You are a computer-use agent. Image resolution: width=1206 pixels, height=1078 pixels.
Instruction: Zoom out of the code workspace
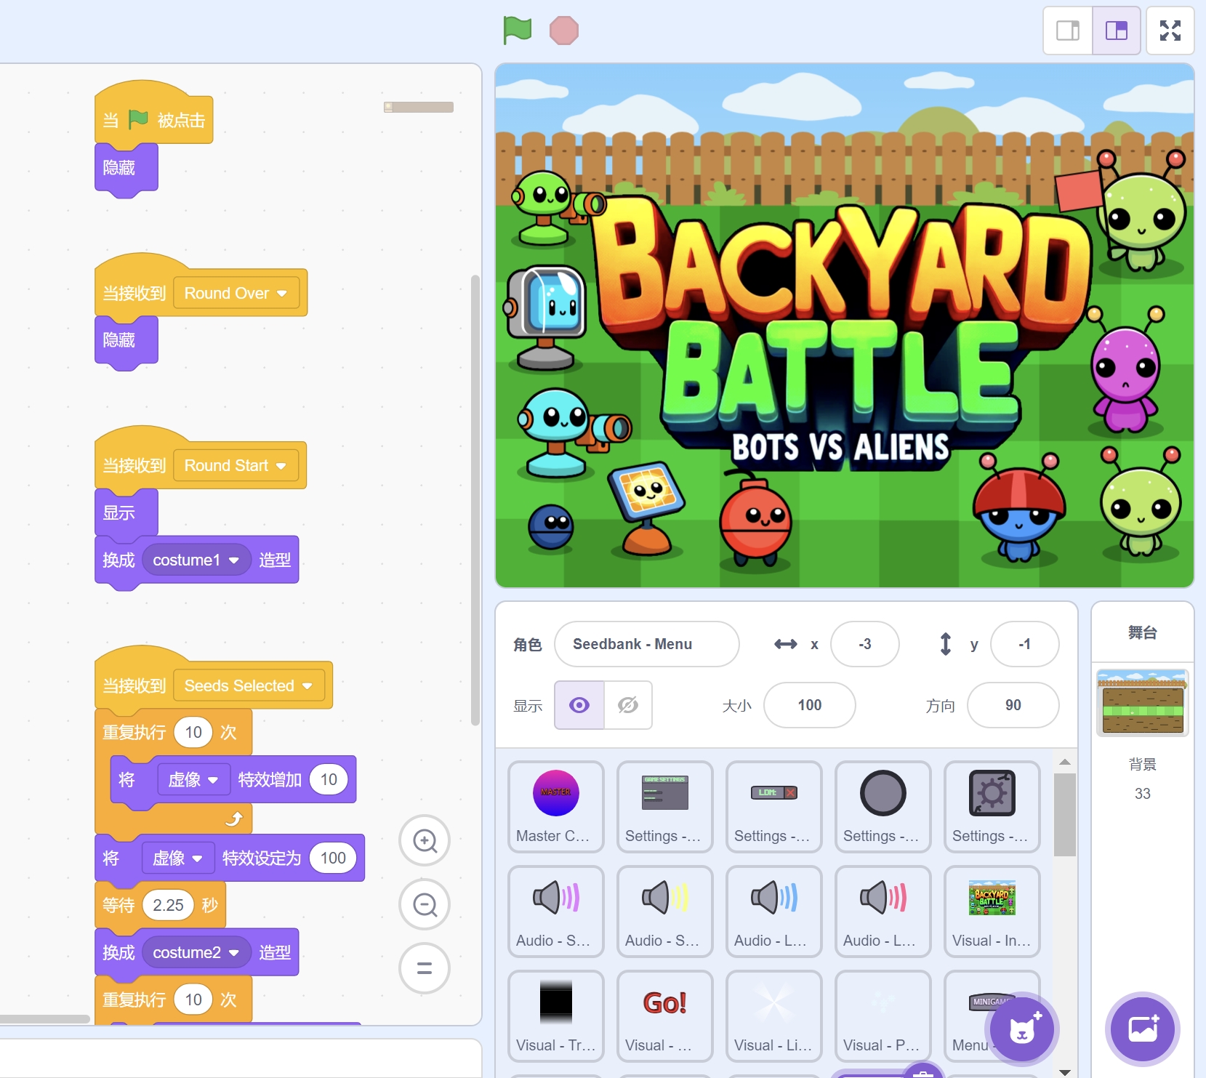(x=425, y=905)
